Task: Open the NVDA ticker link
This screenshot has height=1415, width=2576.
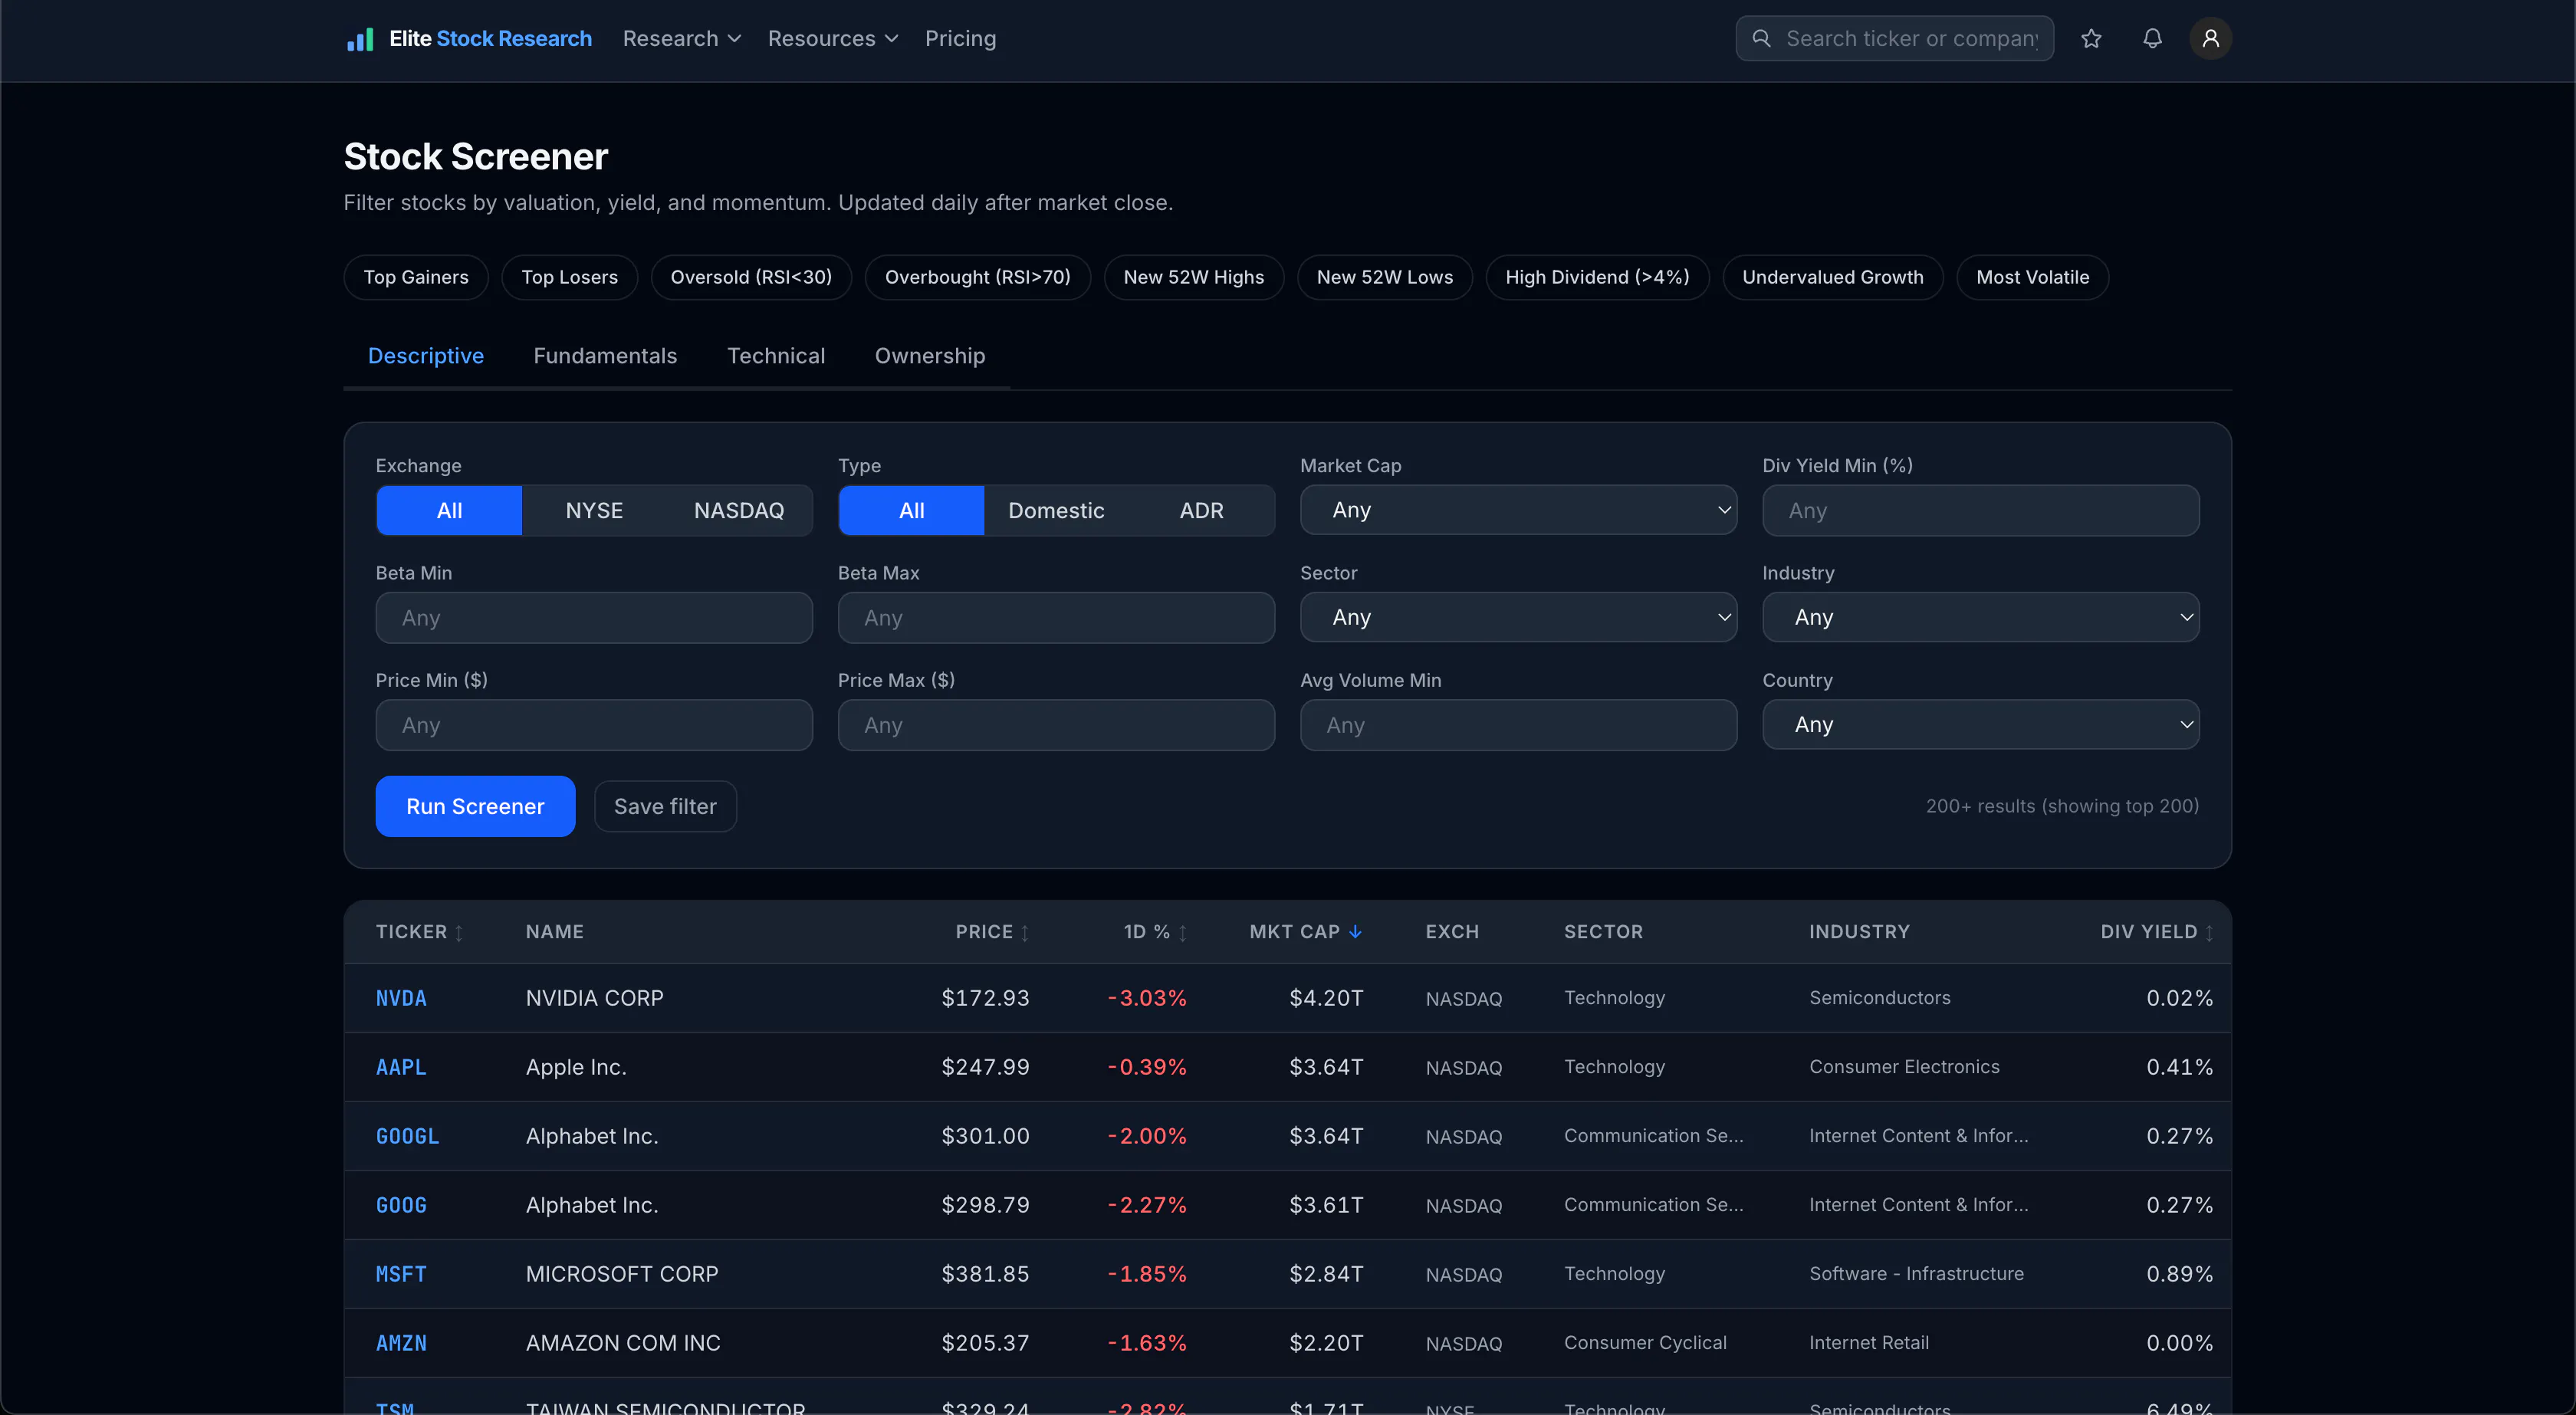Action: (401, 998)
